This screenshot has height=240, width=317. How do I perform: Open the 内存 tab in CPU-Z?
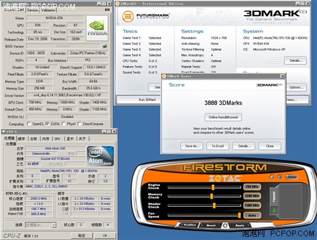pyautogui.click(x=46, y=139)
